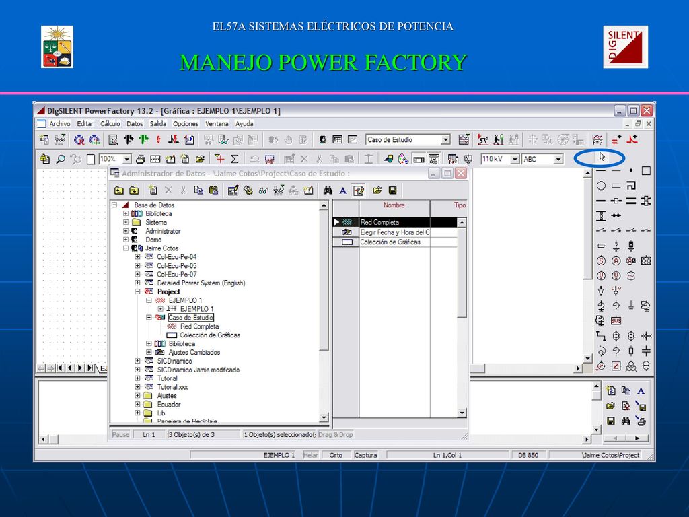Click the blue A text tool in the lower palette
The width and height of the screenshot is (689, 517).
(641, 391)
